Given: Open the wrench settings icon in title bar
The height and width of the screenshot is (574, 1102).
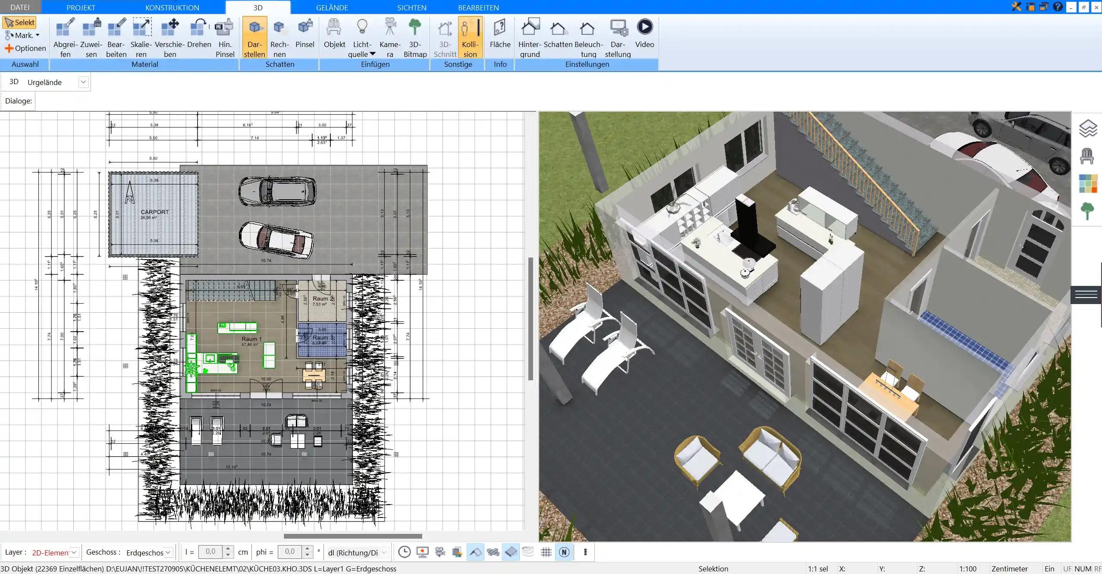Looking at the screenshot, I should (x=1017, y=6).
